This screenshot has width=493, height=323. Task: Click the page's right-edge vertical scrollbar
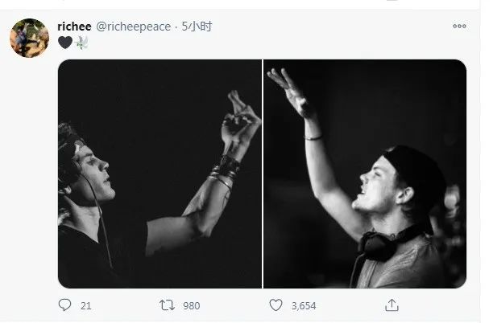487,161
